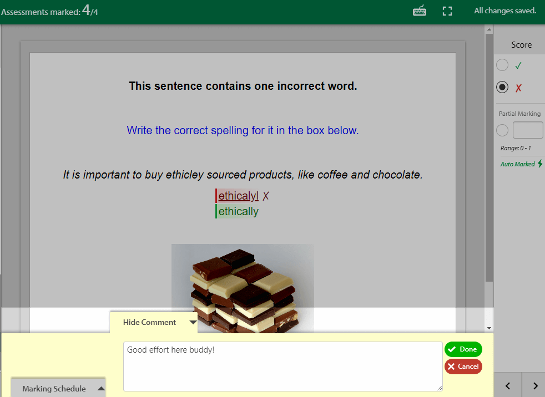This screenshot has width=545, height=397.
Task: Click the sentence containing 'ethicley'
Action: coord(243,174)
